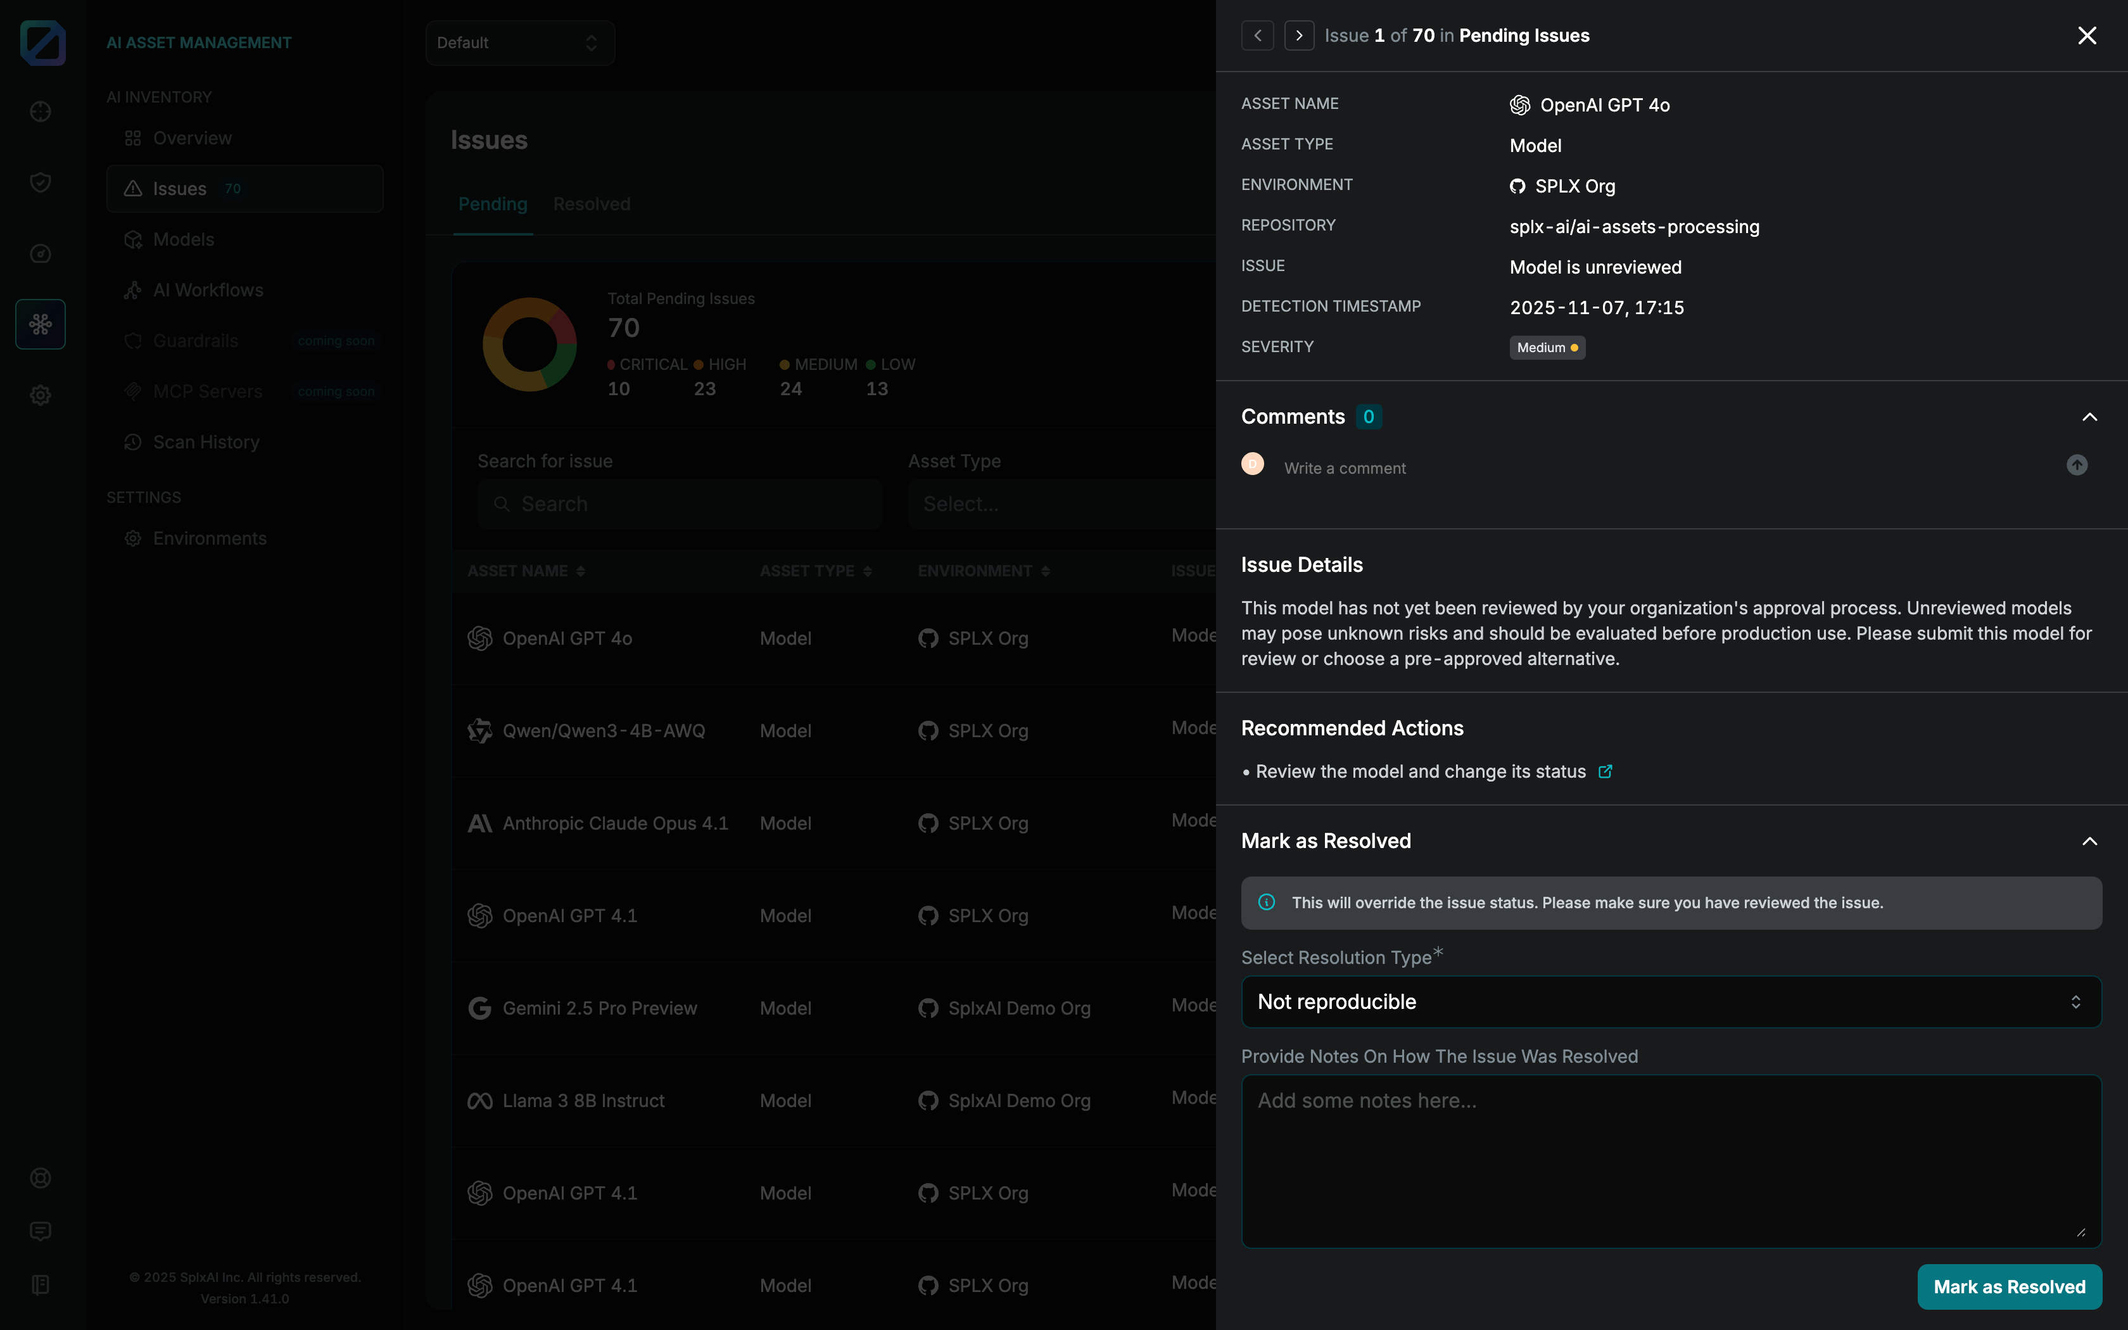Click Review the model and change its status
Image resolution: width=2128 pixels, height=1330 pixels.
1420,771
